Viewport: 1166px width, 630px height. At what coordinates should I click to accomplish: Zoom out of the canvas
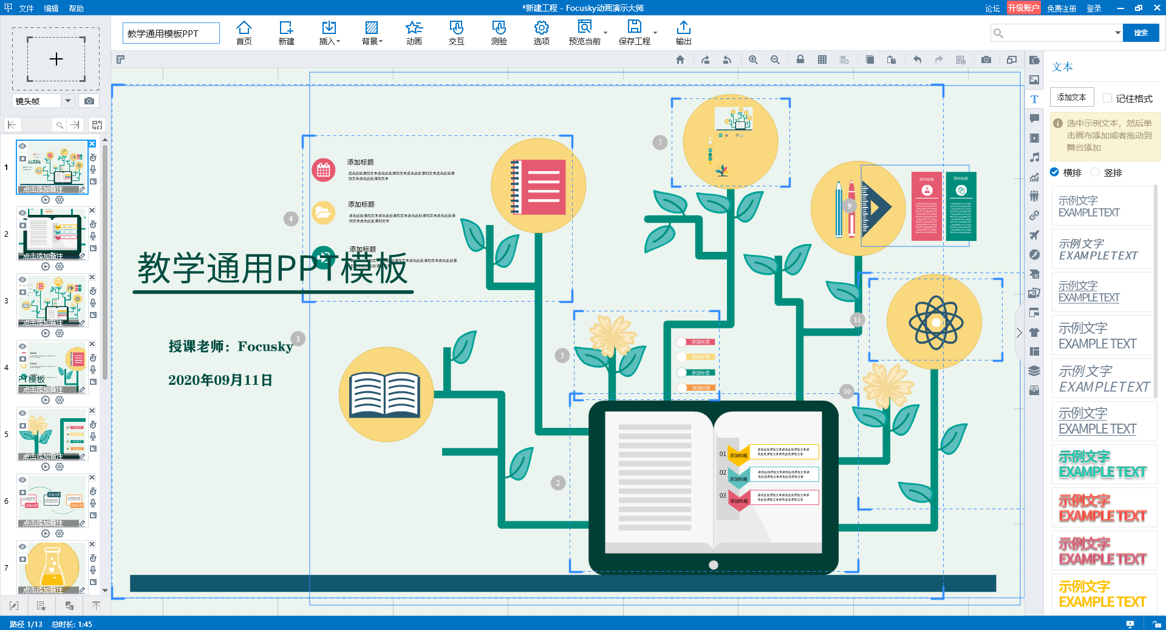775,59
